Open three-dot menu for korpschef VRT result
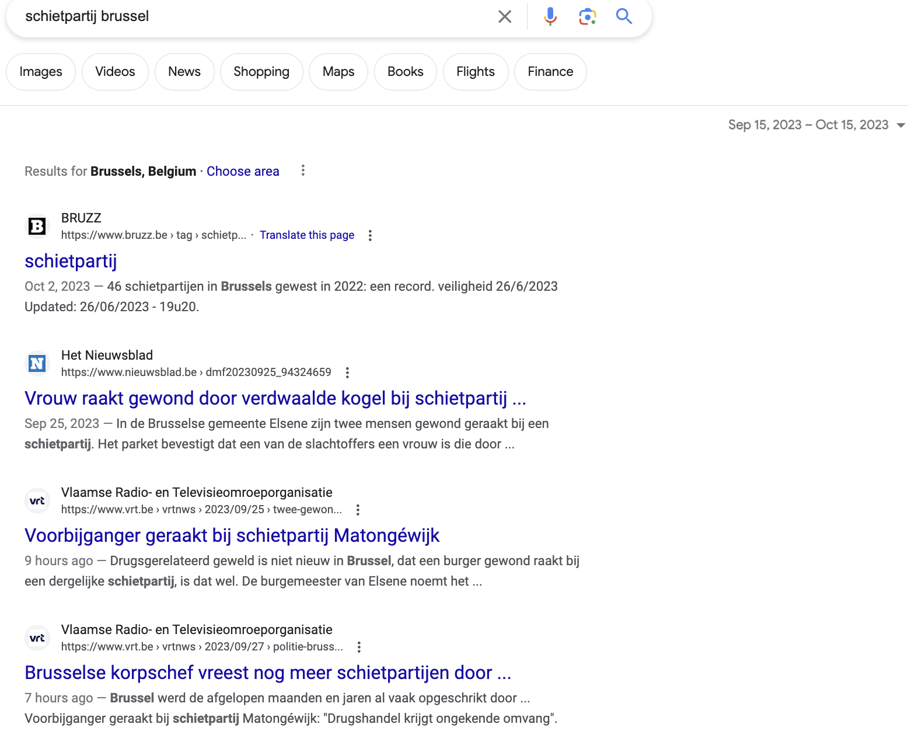 point(359,647)
